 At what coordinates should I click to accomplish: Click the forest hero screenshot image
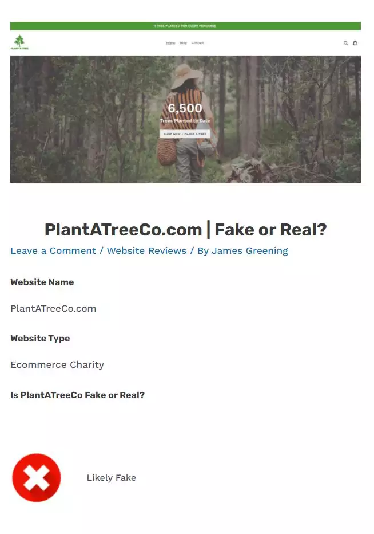tap(185, 119)
